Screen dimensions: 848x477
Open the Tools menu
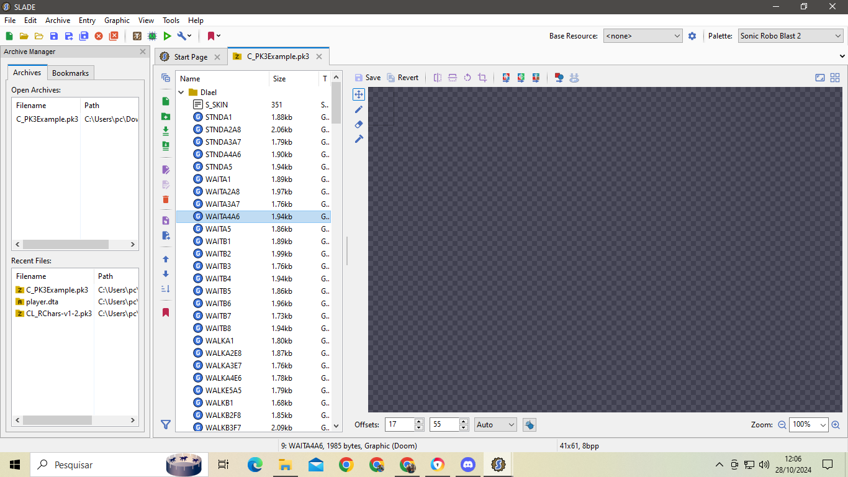click(x=171, y=20)
